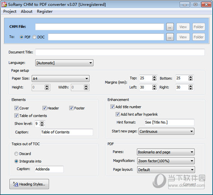Open the Paper Size dropdown showing A4
Image resolution: width=213 pixels, height=195 pixels.
point(60,78)
